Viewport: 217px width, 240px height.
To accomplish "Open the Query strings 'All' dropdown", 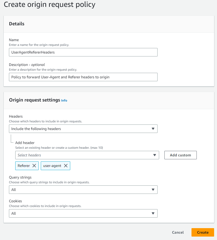I will coord(83,190).
